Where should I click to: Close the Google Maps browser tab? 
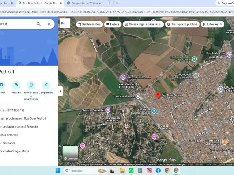[61, 3]
